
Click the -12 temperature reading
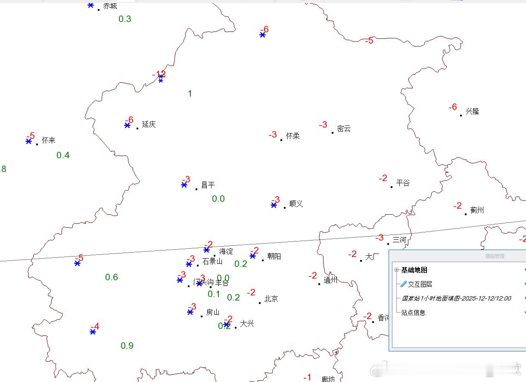point(159,74)
